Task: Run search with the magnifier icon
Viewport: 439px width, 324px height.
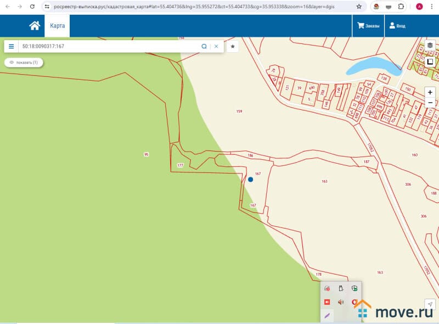Action: [x=204, y=47]
